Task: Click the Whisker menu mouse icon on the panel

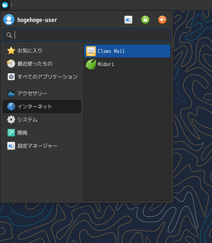Action: [x=5, y=5]
